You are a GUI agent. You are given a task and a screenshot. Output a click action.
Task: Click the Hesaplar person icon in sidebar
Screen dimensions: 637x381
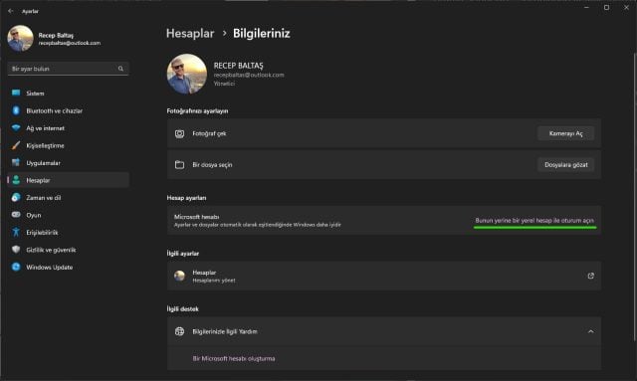16,180
